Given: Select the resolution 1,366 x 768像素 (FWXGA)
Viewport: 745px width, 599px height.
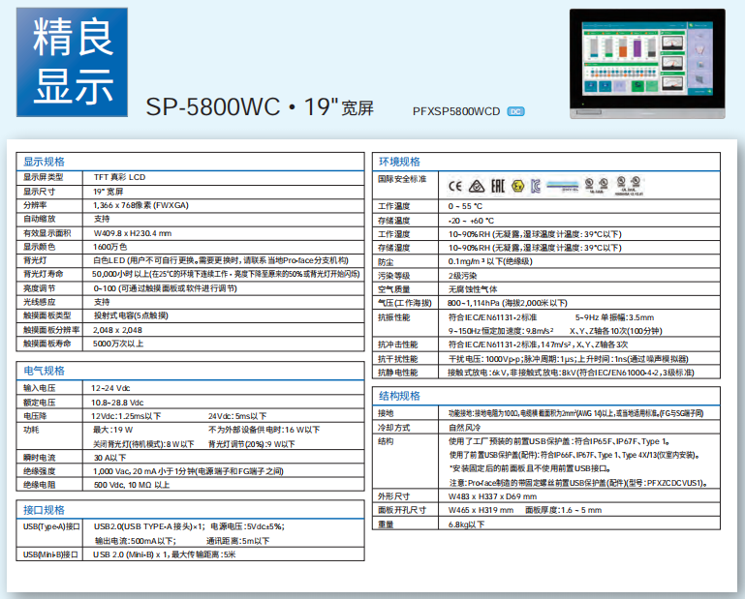Looking at the screenshot, I should [140, 205].
